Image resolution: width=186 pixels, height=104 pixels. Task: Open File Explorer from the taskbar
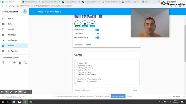pyautogui.click(x=14, y=102)
